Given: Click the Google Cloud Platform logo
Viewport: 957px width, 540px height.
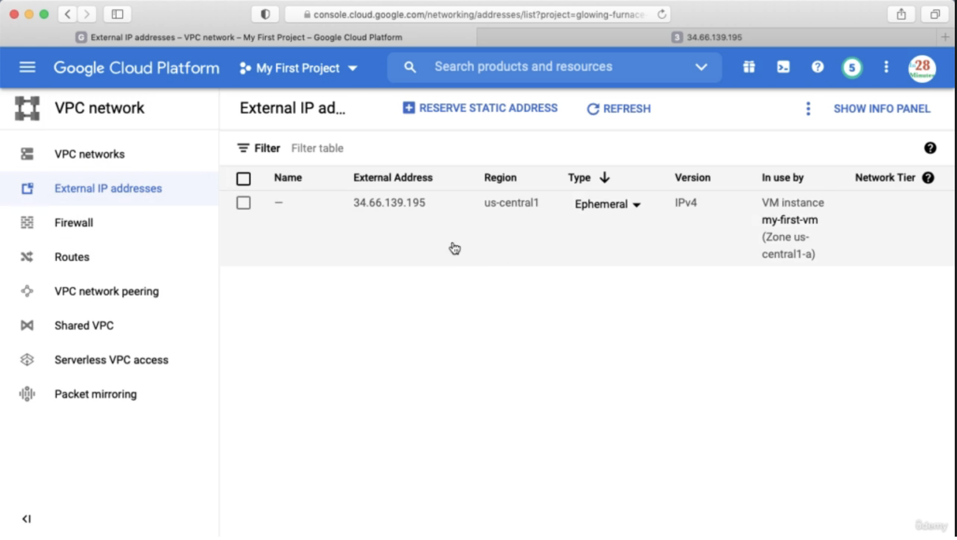Looking at the screenshot, I should point(136,68).
